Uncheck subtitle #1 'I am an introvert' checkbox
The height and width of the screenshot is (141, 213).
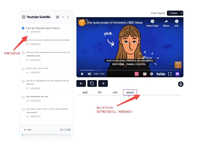pyautogui.click(x=23, y=28)
